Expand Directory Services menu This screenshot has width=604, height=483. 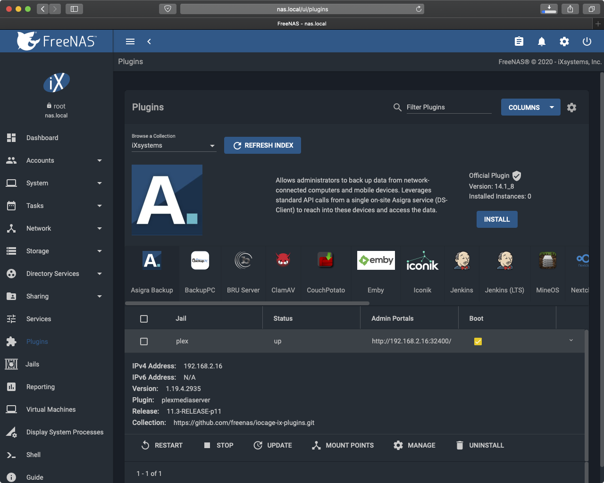pyautogui.click(x=57, y=274)
